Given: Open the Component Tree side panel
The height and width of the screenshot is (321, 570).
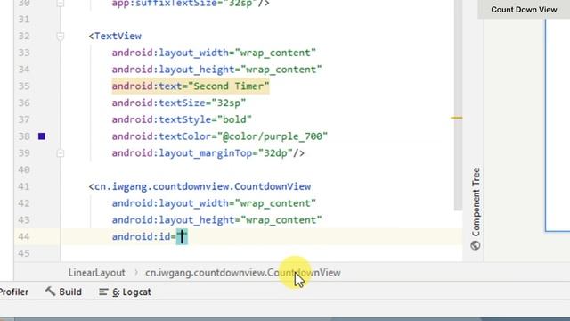Looking at the screenshot, I should point(476,209).
